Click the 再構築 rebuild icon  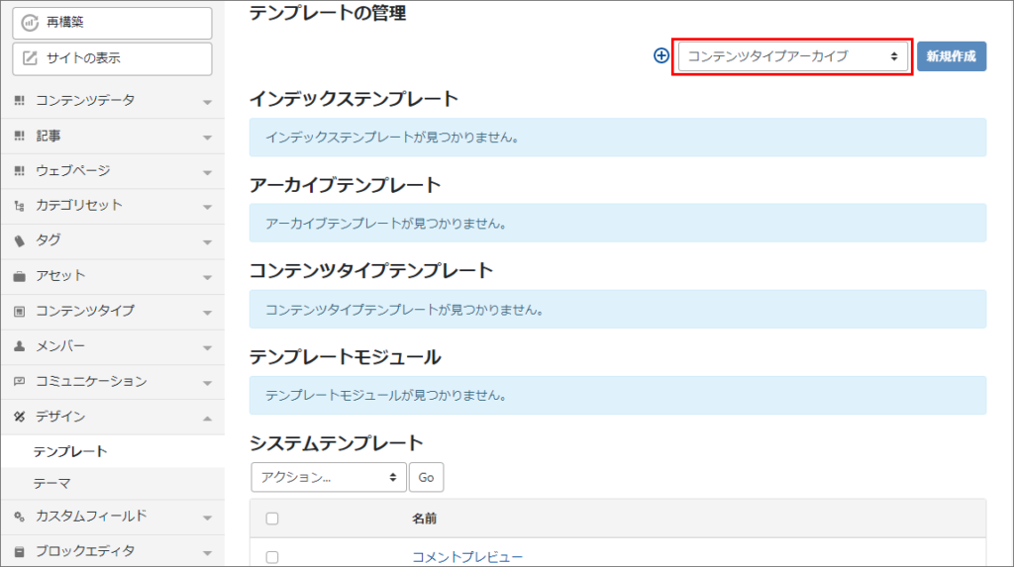30,23
